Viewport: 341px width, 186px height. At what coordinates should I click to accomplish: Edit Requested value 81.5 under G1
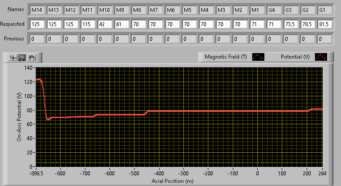(x=325, y=24)
